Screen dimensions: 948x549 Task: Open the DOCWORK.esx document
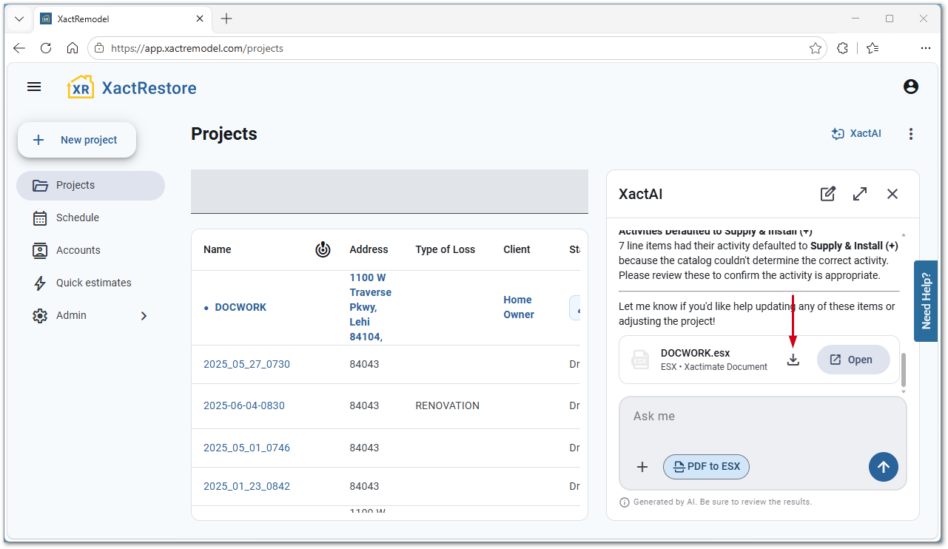pos(853,360)
